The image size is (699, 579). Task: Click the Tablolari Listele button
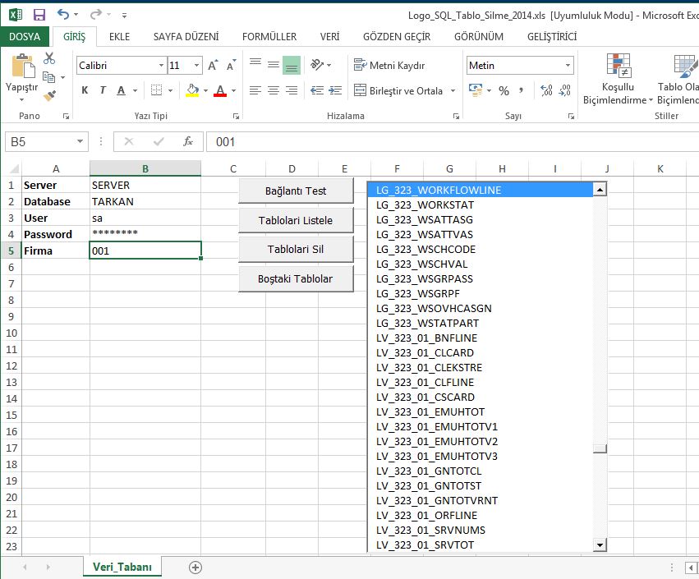[296, 220]
